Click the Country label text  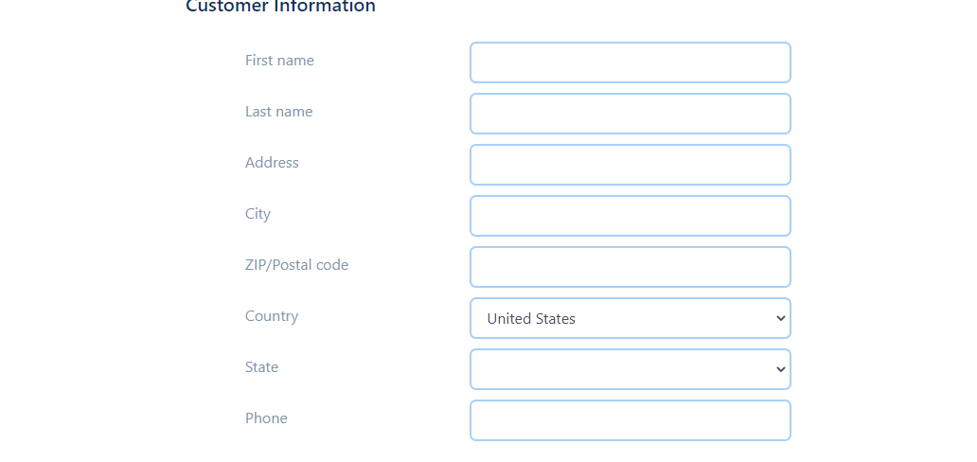[272, 316]
